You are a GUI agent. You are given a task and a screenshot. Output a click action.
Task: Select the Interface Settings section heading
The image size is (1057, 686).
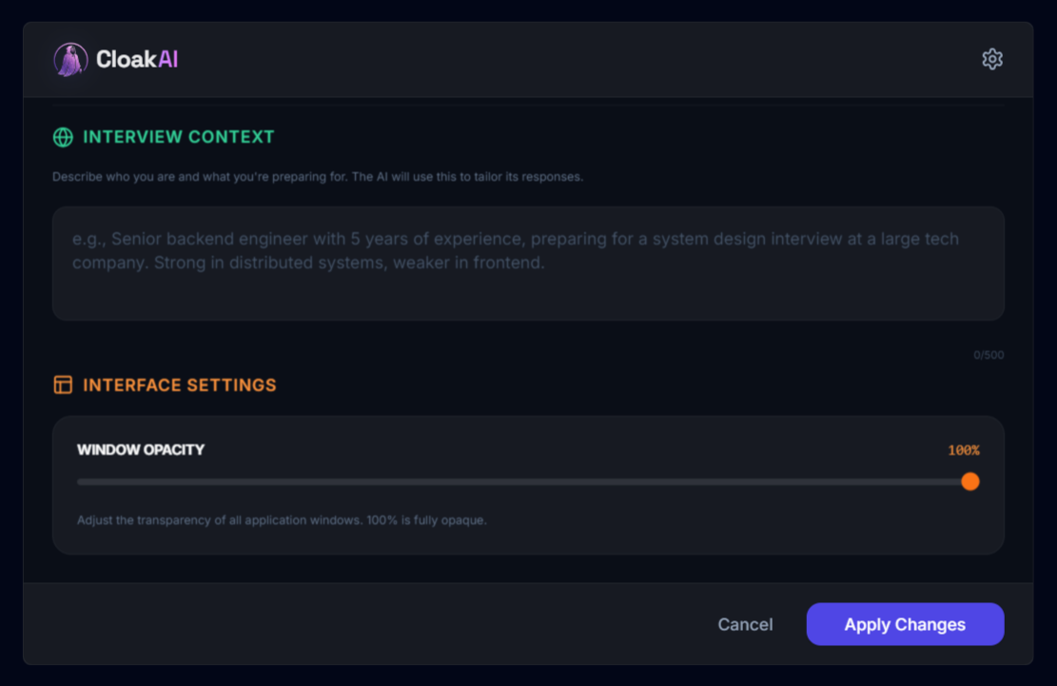179,385
